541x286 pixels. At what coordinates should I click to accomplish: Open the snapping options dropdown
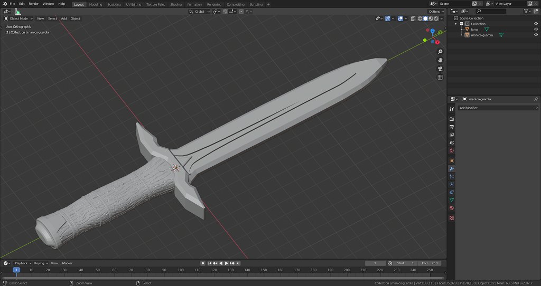(232, 12)
